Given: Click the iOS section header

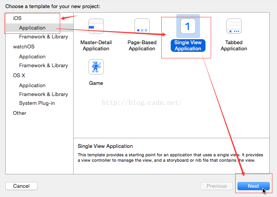Looking at the screenshot, I should [x=17, y=18].
